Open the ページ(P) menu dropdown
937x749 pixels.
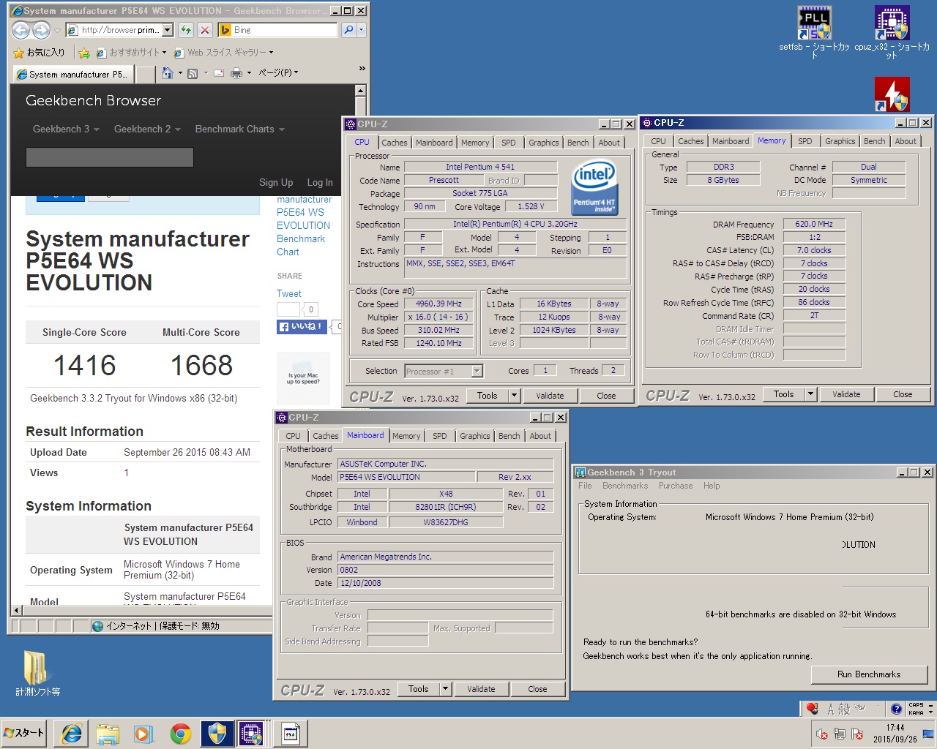point(278,73)
